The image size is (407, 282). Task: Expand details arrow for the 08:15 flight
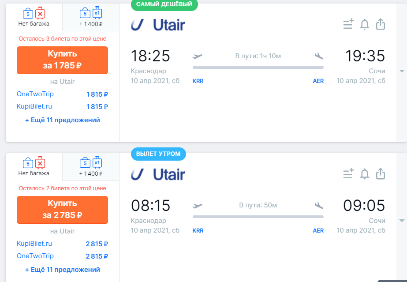(x=402, y=221)
